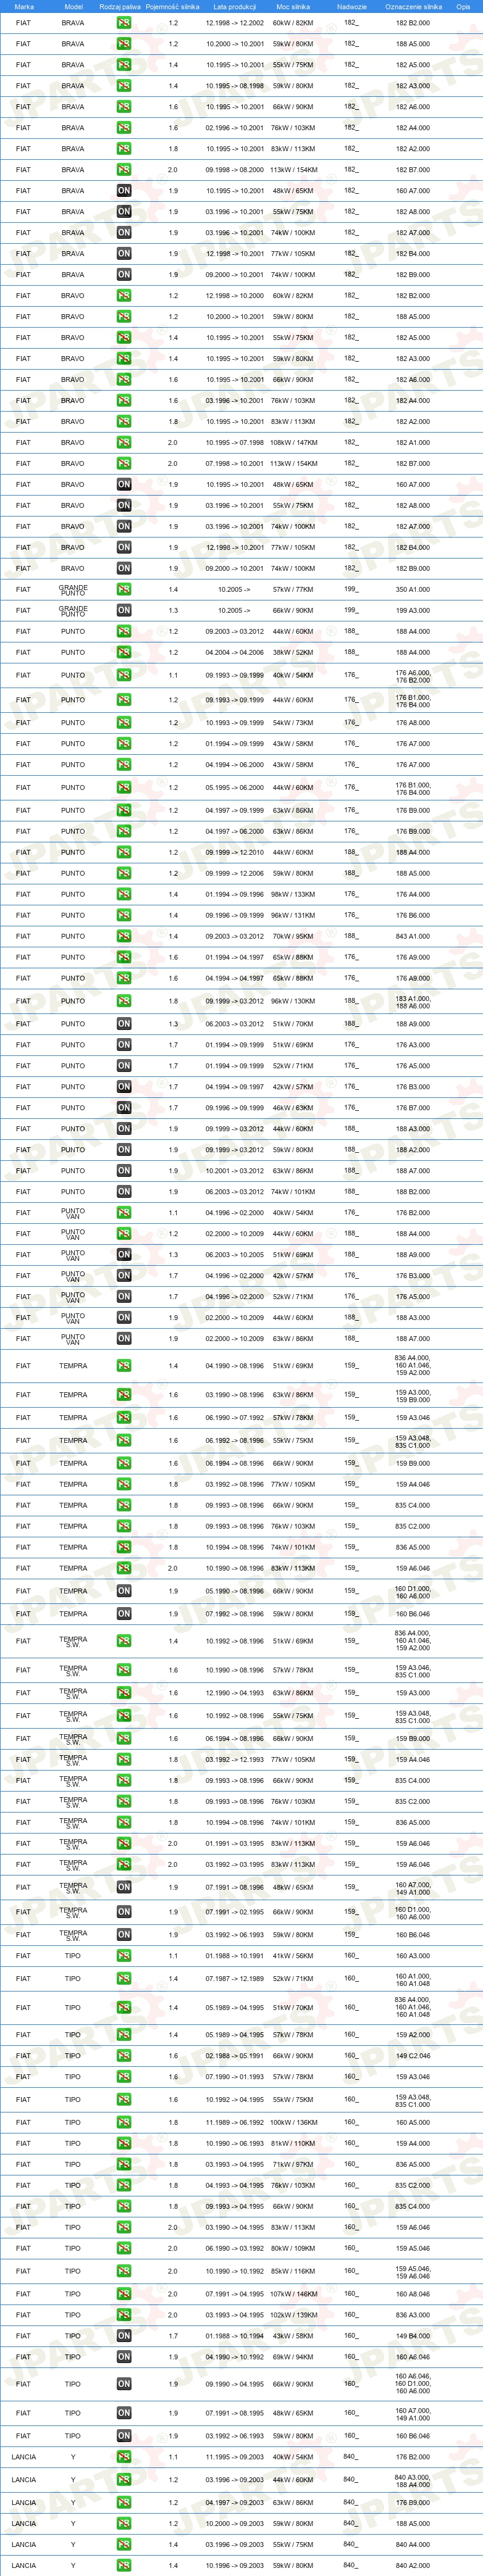
Task: Select the power cell 98kW / 133KM
Action: point(293,895)
